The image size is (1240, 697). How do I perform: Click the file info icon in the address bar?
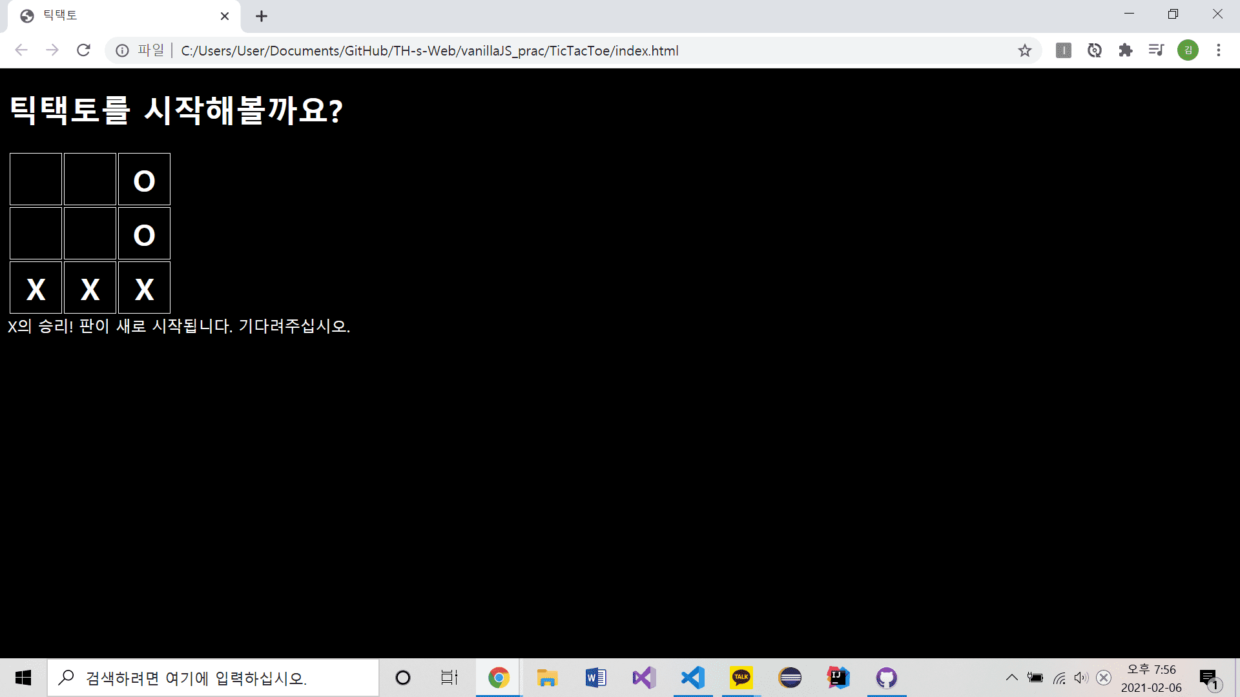tap(122, 50)
